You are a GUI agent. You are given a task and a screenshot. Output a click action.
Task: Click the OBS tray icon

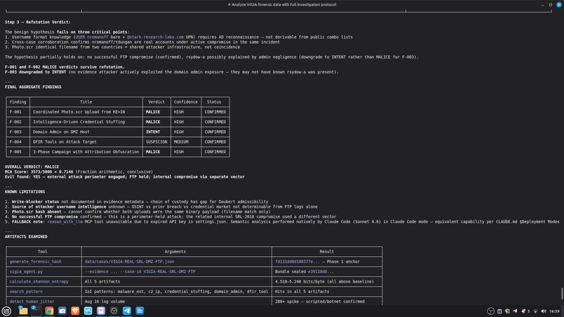(491, 311)
